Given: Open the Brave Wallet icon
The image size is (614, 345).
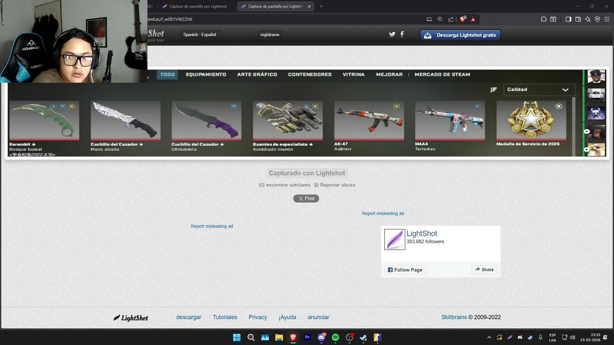Looking at the screenshot, I should [x=578, y=19].
